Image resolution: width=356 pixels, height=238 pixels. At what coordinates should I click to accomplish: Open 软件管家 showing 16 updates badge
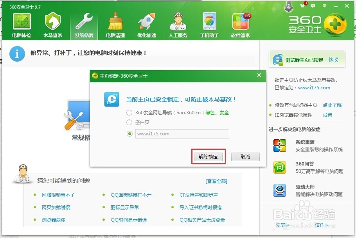click(240, 23)
